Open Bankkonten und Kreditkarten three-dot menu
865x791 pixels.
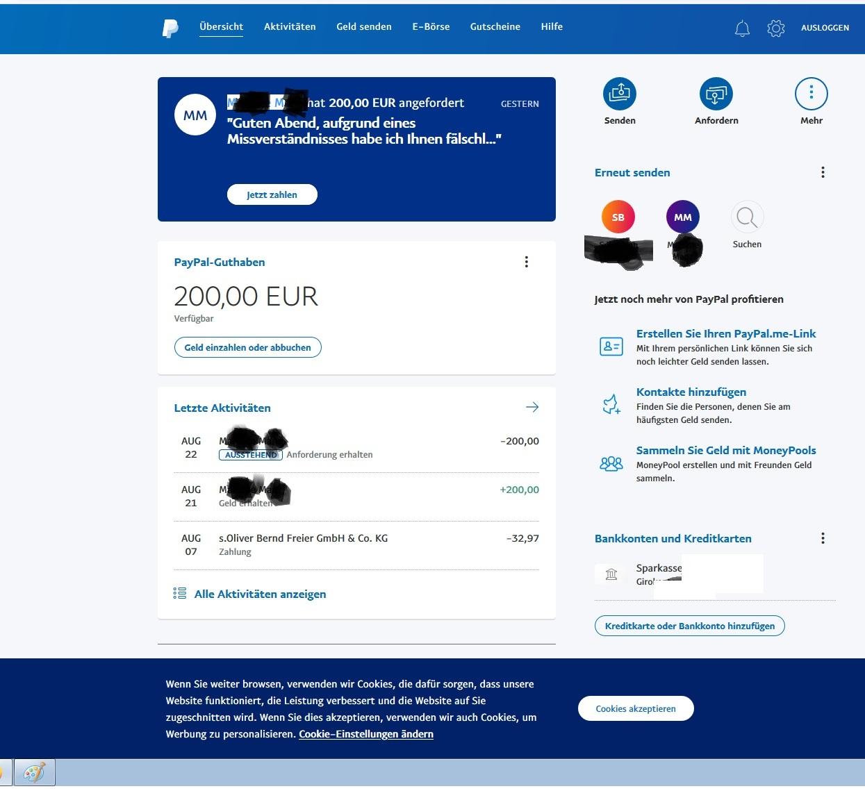click(x=823, y=538)
